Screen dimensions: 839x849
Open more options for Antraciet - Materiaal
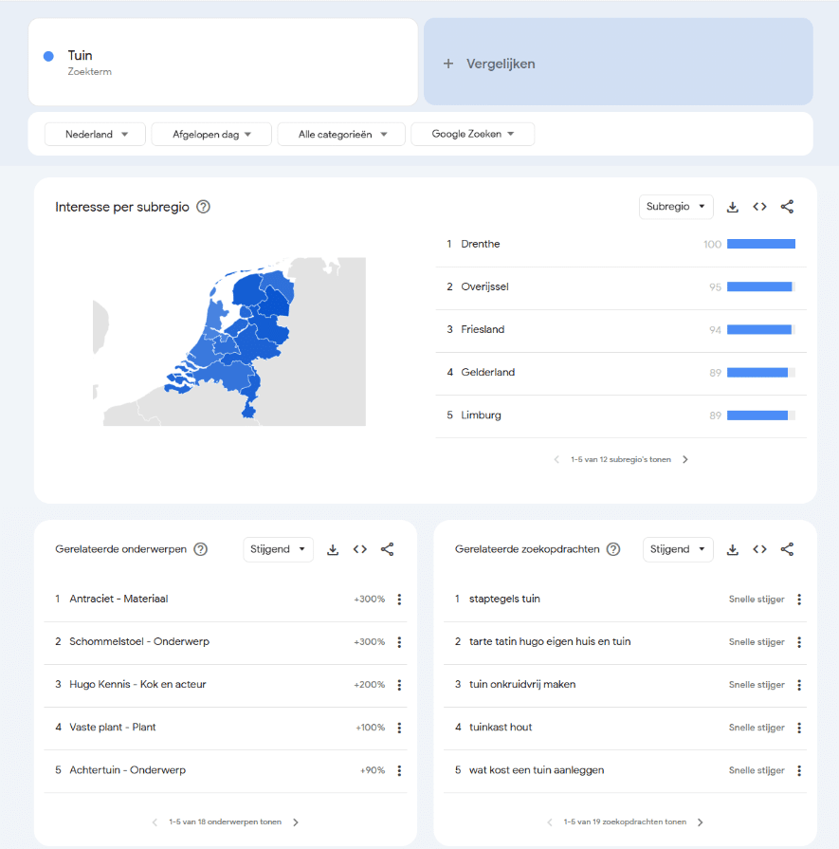tap(399, 600)
